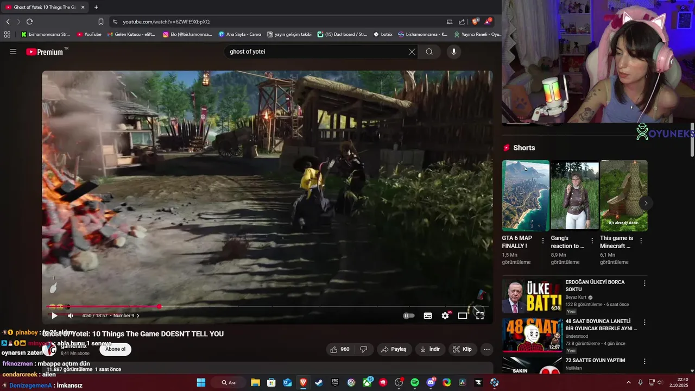695x391 pixels.
Task: Go back with browser back arrow
Action: click(8, 22)
